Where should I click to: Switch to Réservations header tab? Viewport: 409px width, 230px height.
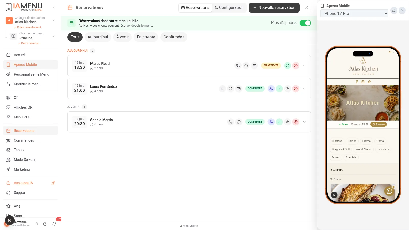coord(195,8)
